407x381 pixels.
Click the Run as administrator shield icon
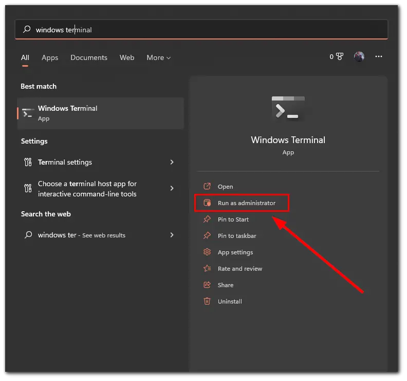pos(207,203)
